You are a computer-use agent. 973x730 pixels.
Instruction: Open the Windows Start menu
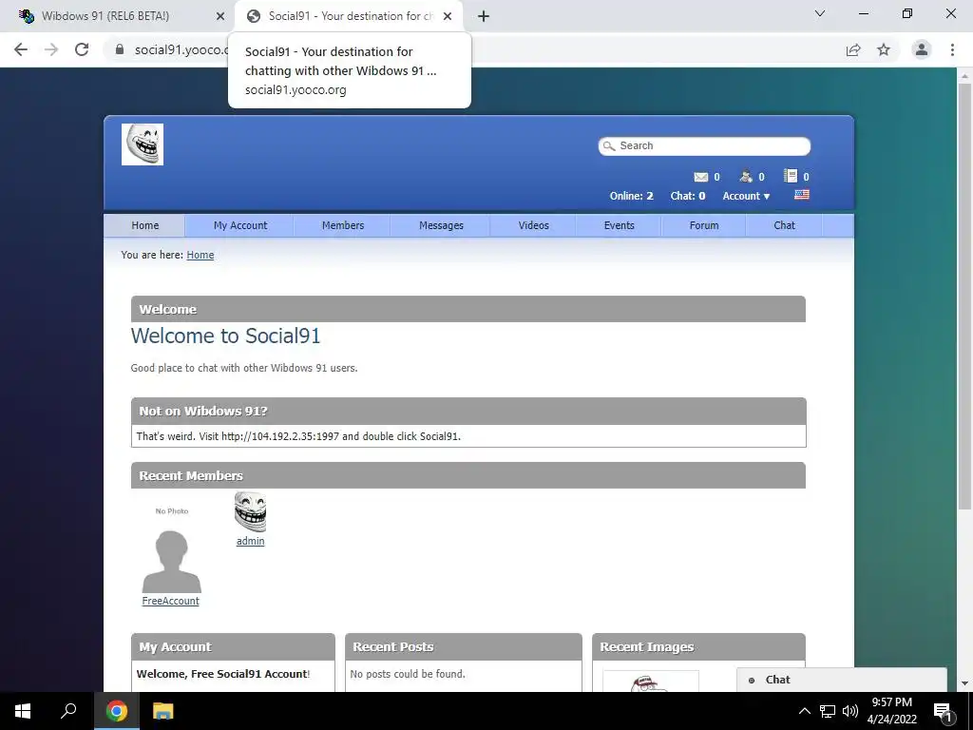[x=23, y=711]
